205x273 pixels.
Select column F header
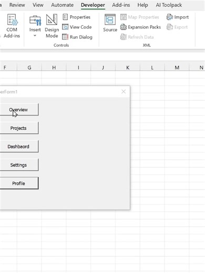[8, 68]
